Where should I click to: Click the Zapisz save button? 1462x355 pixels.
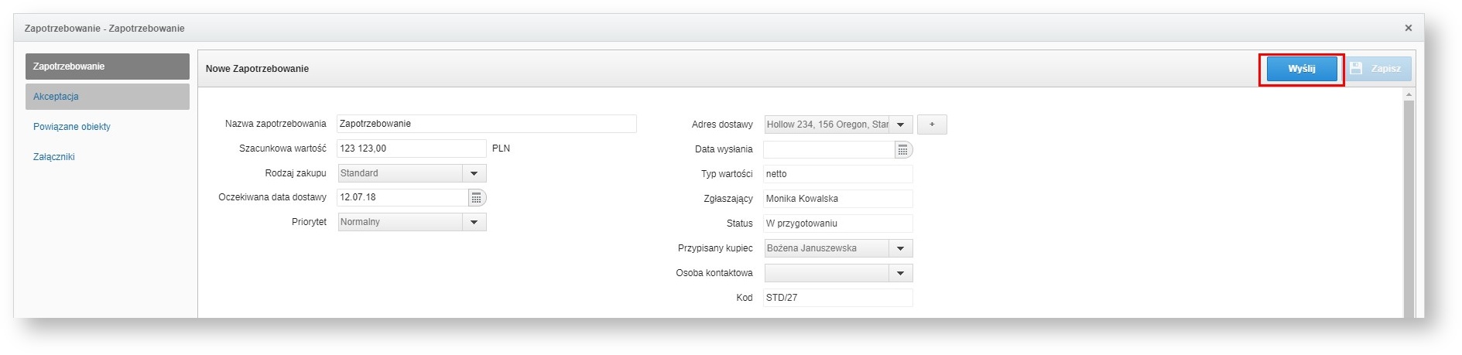[1377, 69]
